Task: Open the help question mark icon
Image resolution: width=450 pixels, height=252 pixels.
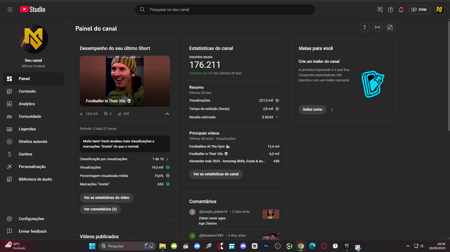Action: pyautogui.click(x=390, y=10)
